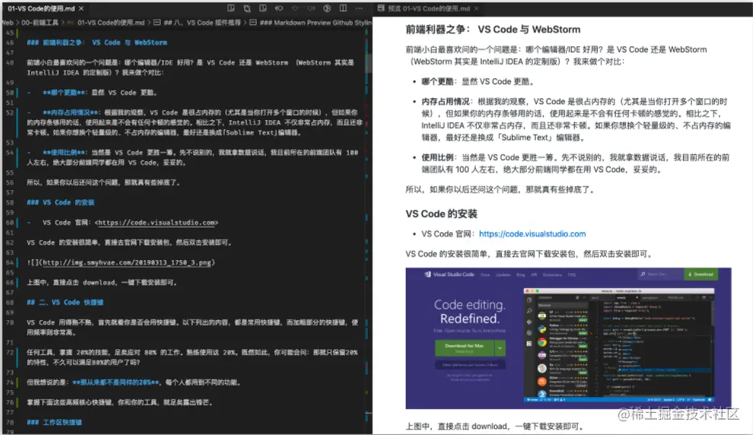Open changes with next revision arrow icon

(x=311, y=8)
